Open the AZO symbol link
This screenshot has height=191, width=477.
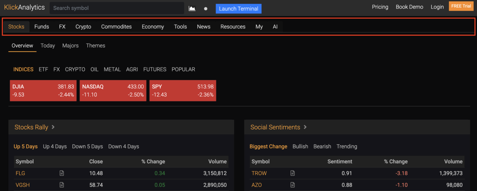pos(257,185)
